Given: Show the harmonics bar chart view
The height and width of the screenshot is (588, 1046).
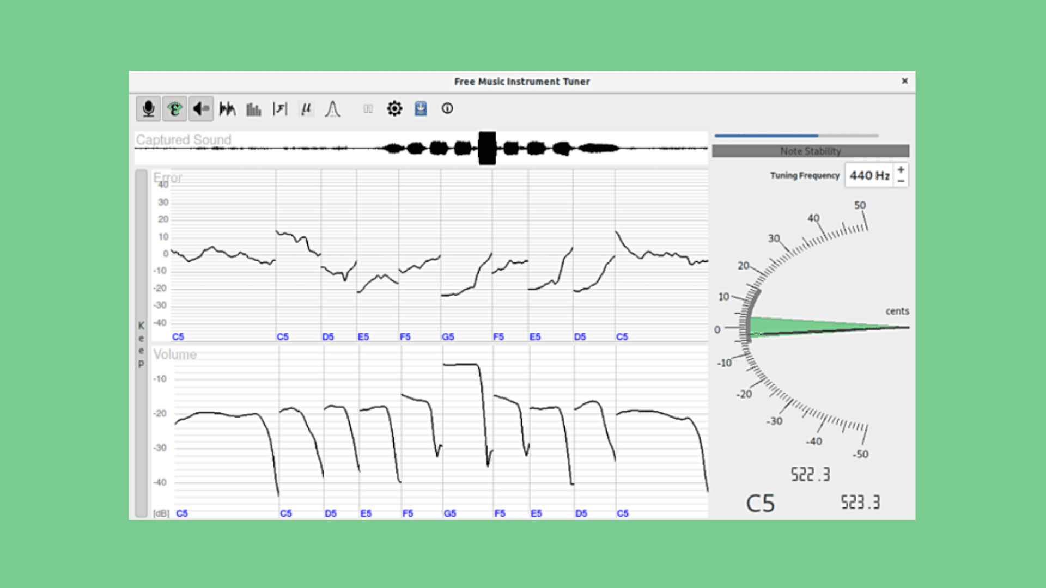Looking at the screenshot, I should coord(253,109).
